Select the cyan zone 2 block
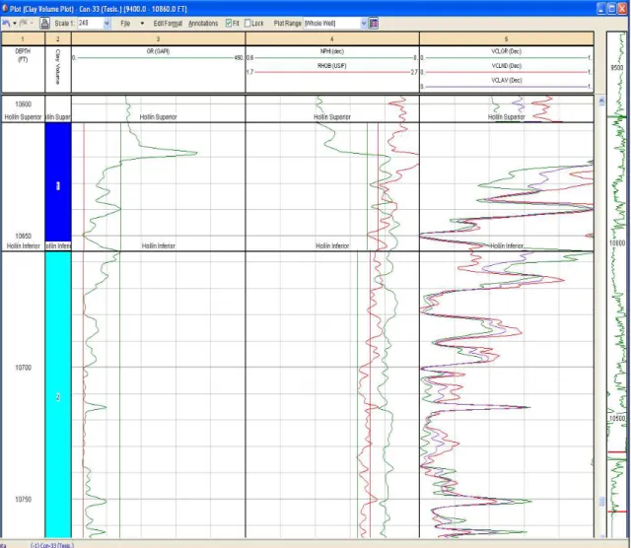The image size is (631, 548). [58, 394]
